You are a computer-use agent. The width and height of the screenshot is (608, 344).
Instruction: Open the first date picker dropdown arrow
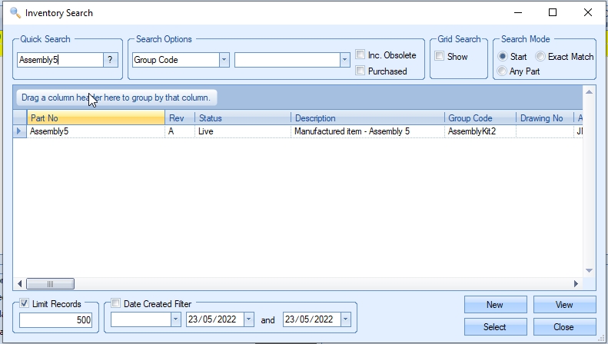pyautogui.click(x=174, y=319)
